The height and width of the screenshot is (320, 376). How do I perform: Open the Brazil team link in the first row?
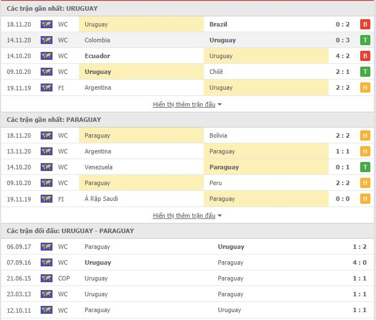218,24
